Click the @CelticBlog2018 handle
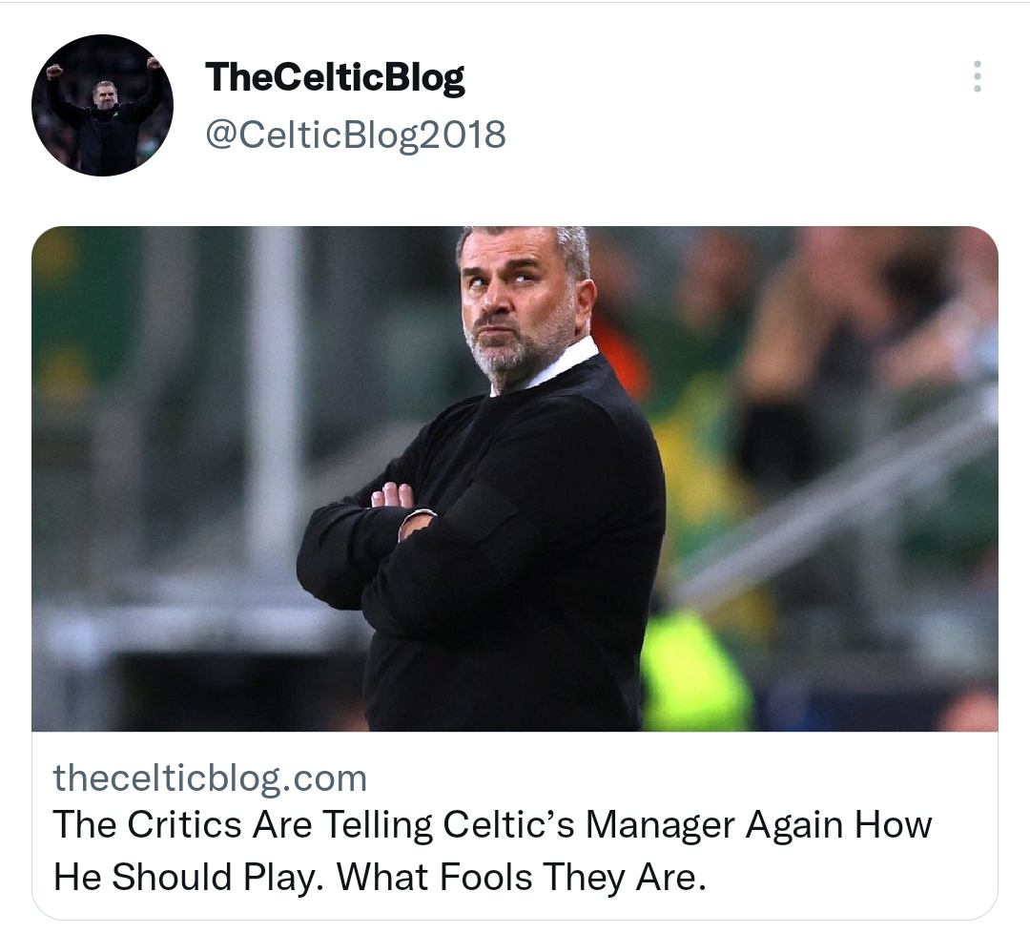Screen dimensions: 1030x933 click(x=356, y=135)
